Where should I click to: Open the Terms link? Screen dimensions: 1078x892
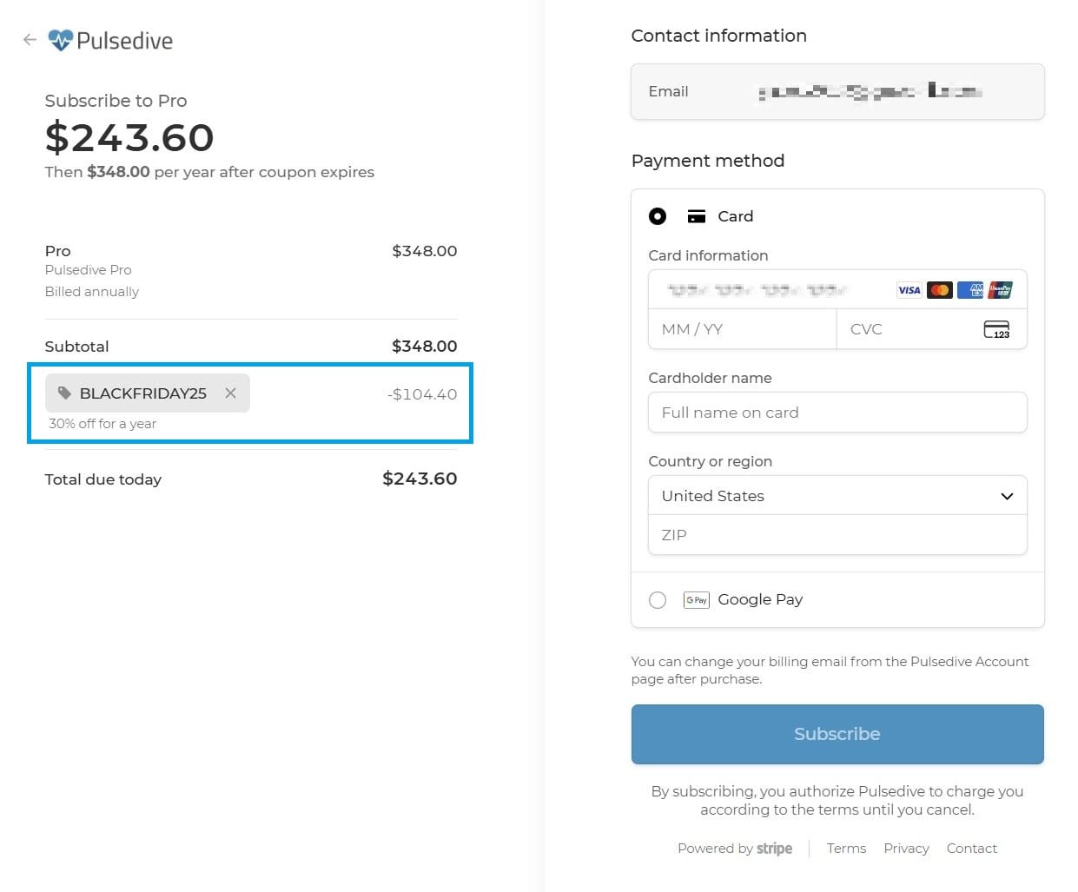coord(846,849)
